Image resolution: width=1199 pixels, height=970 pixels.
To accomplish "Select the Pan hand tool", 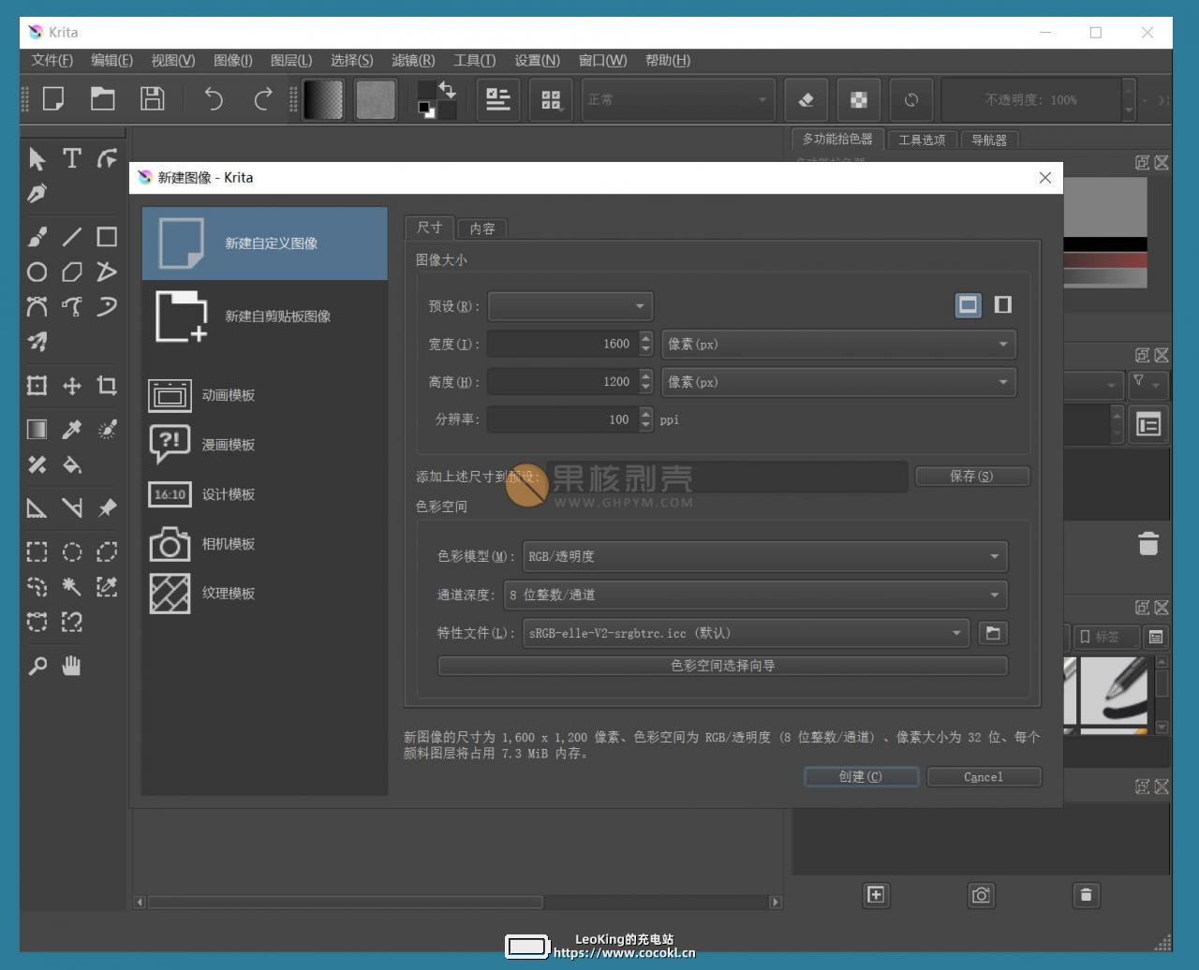I will [72, 666].
